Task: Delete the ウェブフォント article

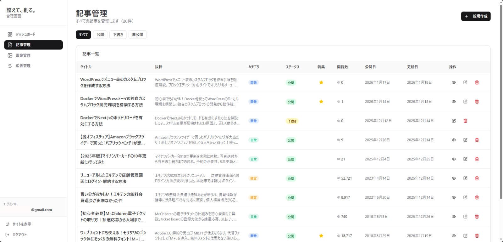Action: 477,236
